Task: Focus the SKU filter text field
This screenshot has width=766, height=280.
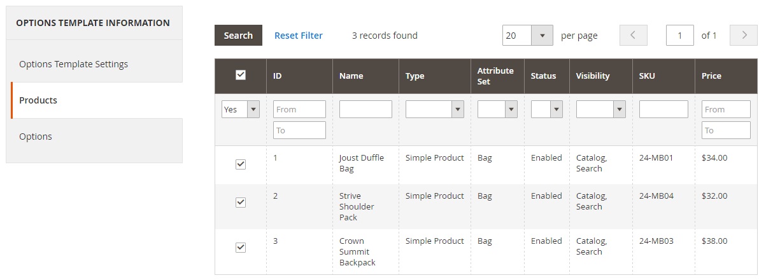Action: [663, 109]
